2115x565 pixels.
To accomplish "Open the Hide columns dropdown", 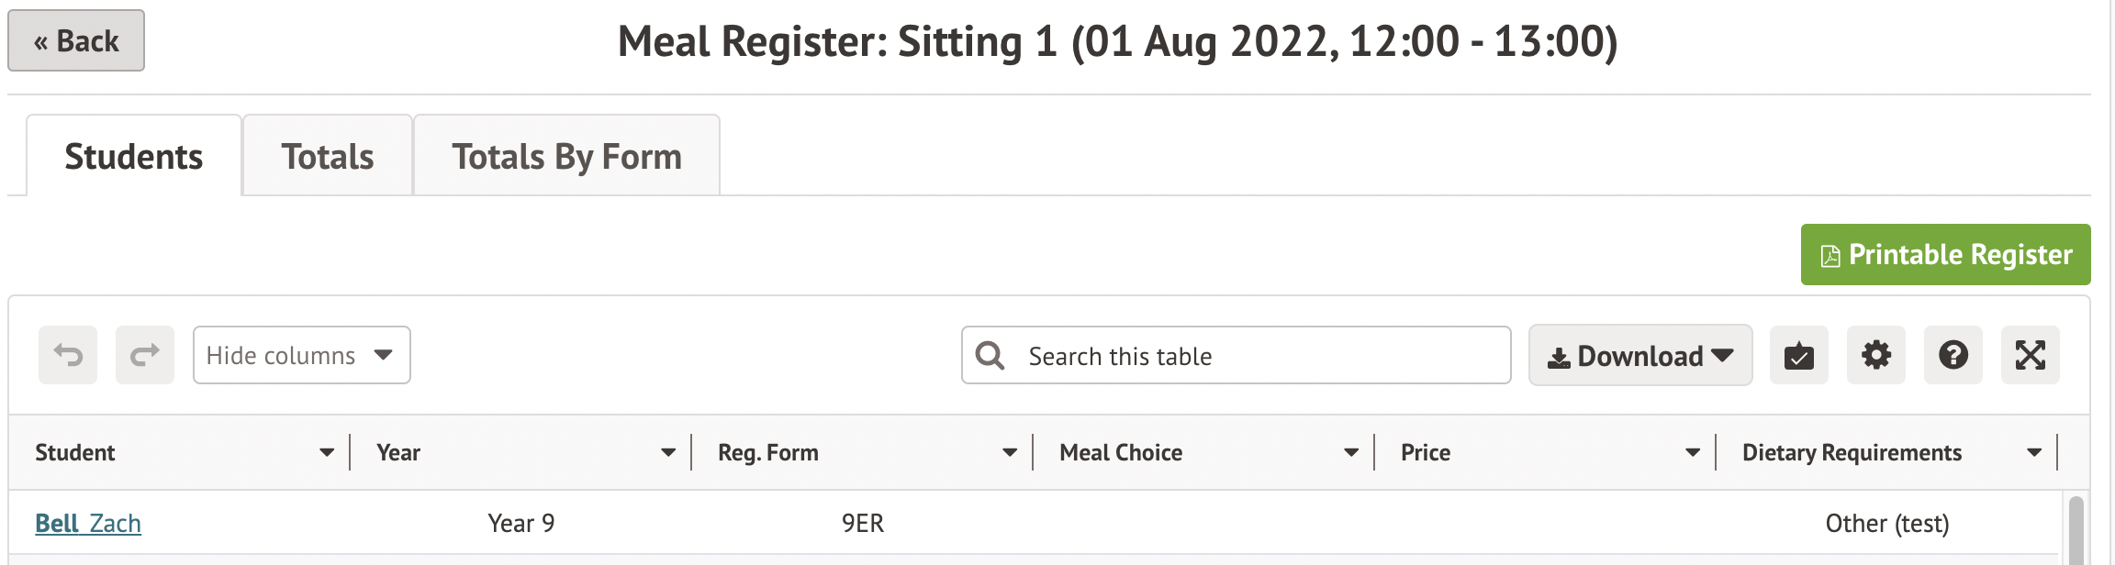I will point(301,355).
